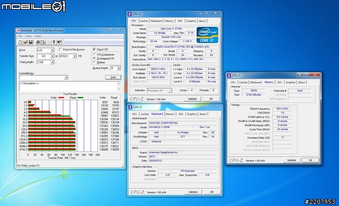Click the context help arrow icon in ATTO toolbar

pos(59,42)
